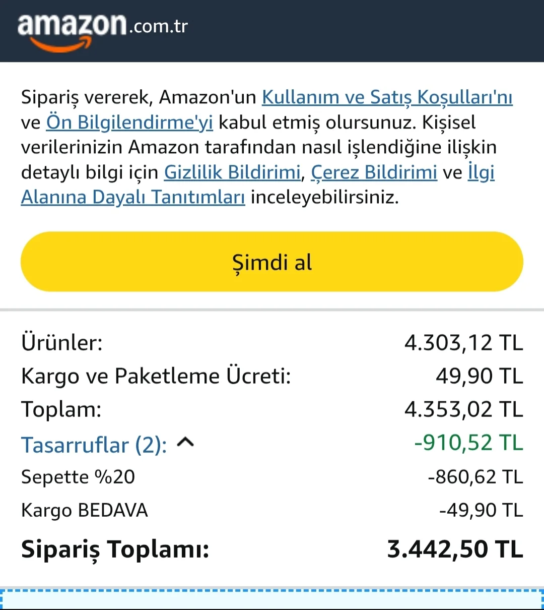Select the Kargo BEDAVA savings label
Screen dimensions: 544x610
(x=85, y=510)
